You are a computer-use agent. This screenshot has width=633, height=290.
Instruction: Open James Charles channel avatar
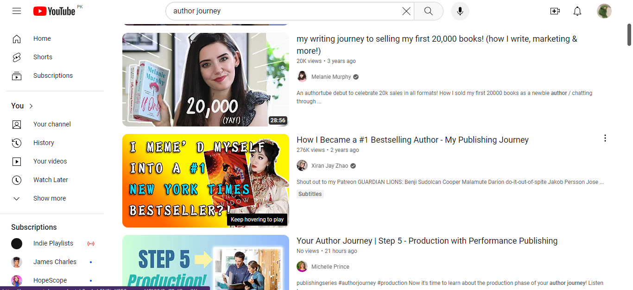coord(17,262)
